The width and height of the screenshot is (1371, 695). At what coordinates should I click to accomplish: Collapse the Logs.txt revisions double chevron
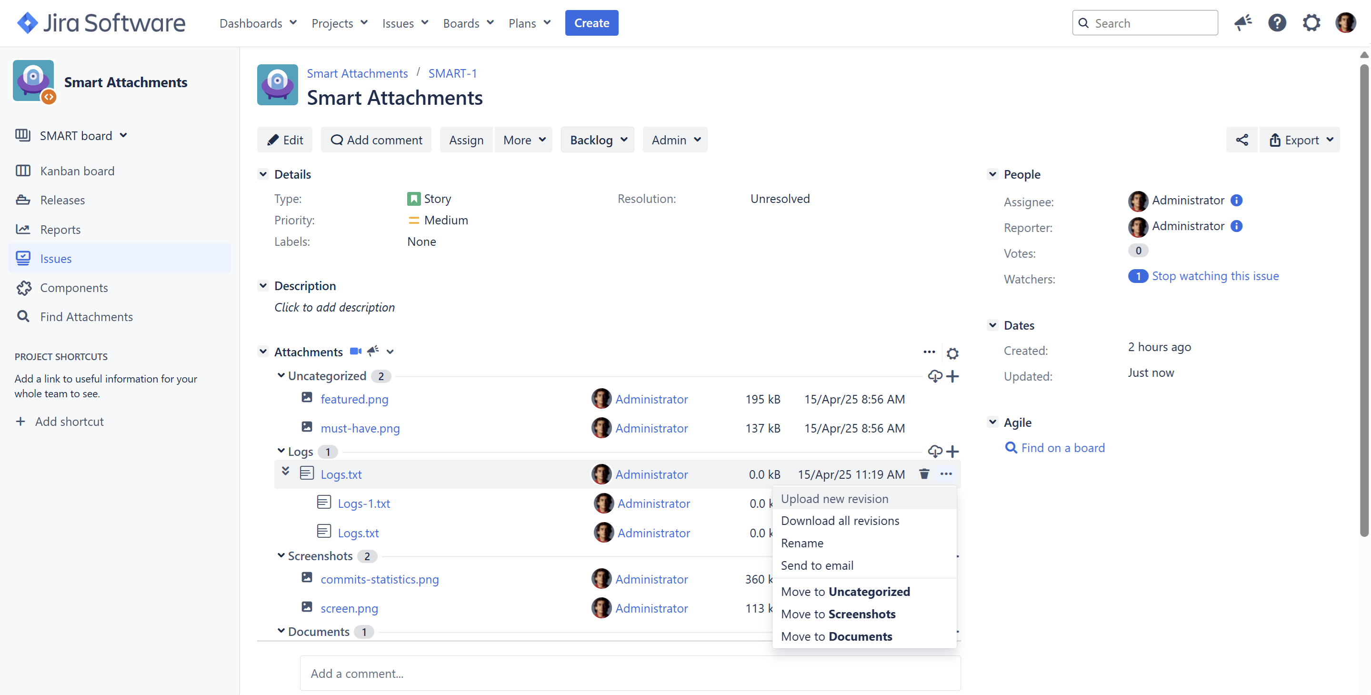click(285, 471)
